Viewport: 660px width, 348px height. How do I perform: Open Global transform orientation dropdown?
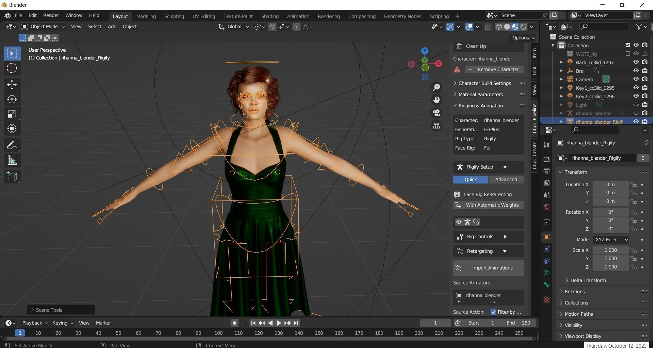(233, 27)
